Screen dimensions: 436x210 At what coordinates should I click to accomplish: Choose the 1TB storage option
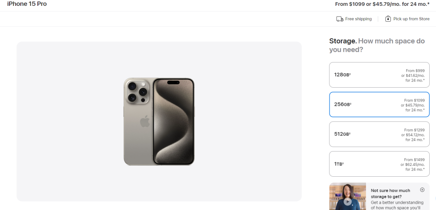[x=379, y=164]
